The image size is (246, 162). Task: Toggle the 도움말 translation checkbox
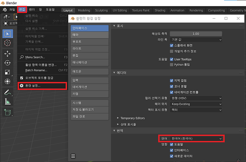pos(172,144)
